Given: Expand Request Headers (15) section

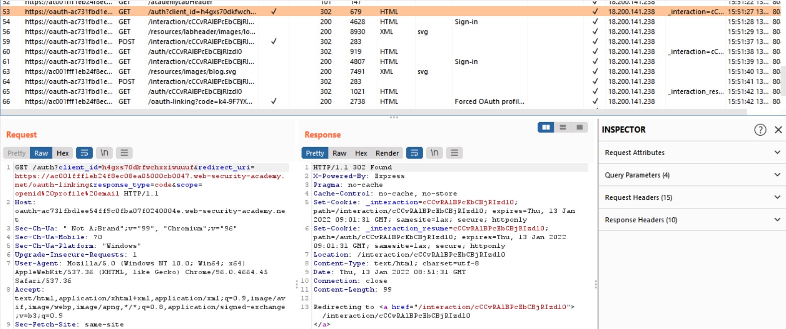Looking at the screenshot, I should [692, 197].
